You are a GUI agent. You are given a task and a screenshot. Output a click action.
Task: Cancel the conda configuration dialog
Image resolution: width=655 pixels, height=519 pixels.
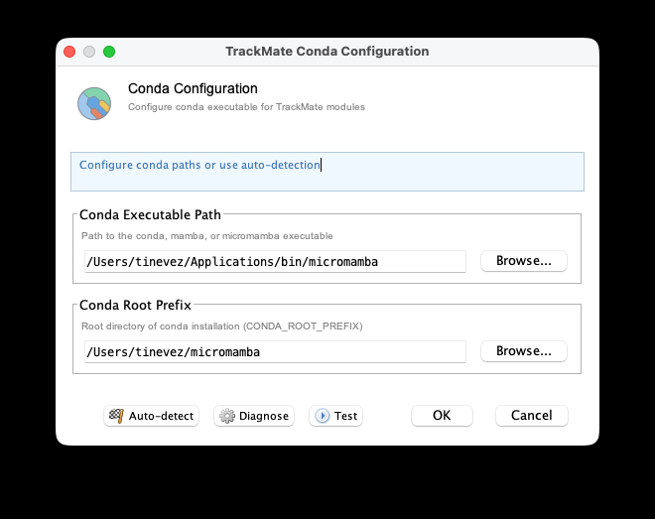coord(531,416)
